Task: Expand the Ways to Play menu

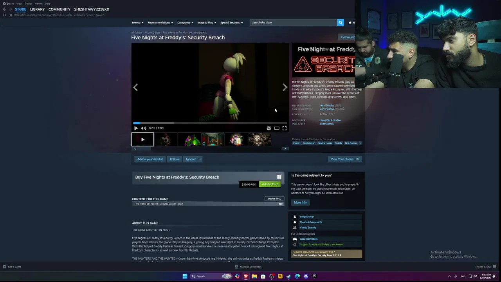Action: point(207,22)
